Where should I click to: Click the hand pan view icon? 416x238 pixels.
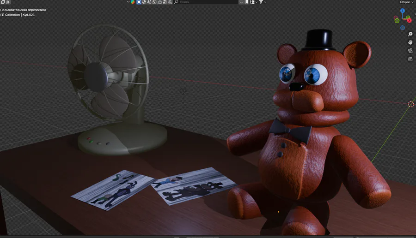410,42
